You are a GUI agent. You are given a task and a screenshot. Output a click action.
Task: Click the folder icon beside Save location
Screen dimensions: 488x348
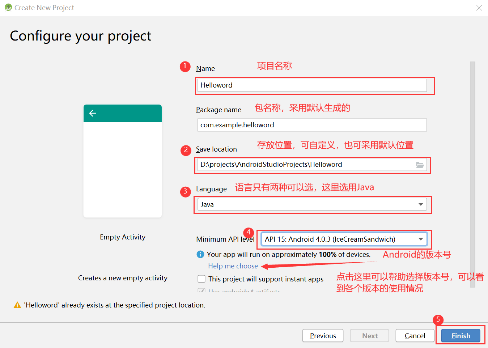[x=420, y=165]
